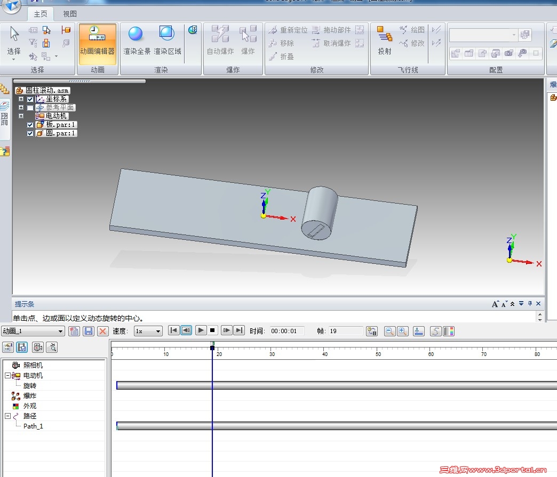Image resolution: width=557 pixels, height=477 pixels.
Task: Click the camera path icon above event tree
Action: (x=38, y=347)
